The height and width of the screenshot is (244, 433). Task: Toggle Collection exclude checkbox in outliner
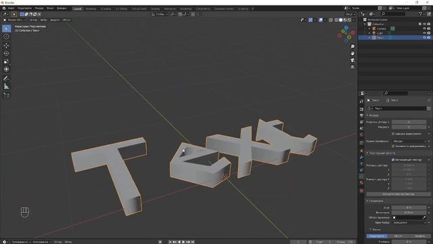tap(420, 24)
